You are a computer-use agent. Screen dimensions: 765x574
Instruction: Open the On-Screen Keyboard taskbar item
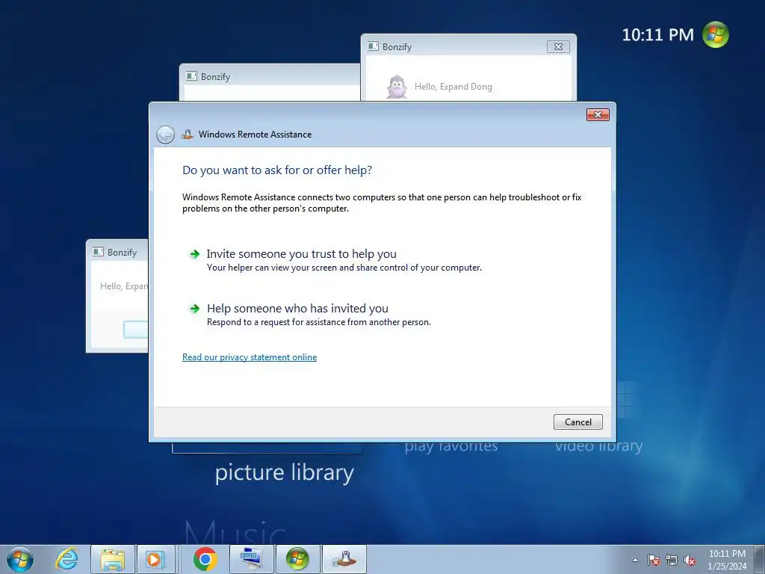pos(251,559)
